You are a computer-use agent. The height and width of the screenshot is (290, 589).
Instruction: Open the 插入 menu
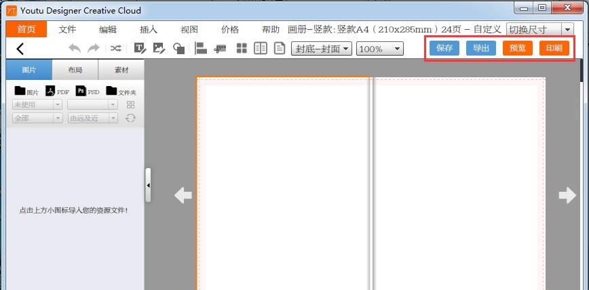(x=149, y=30)
